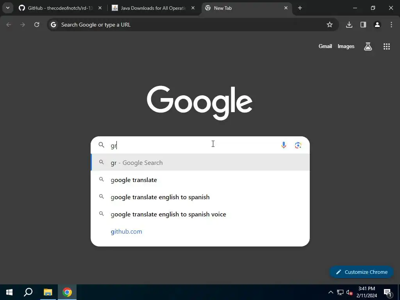Viewport: 400px width, 300px height.
Task: Pick 'google translate english to spanish voice' suggestion
Action: coord(200,214)
